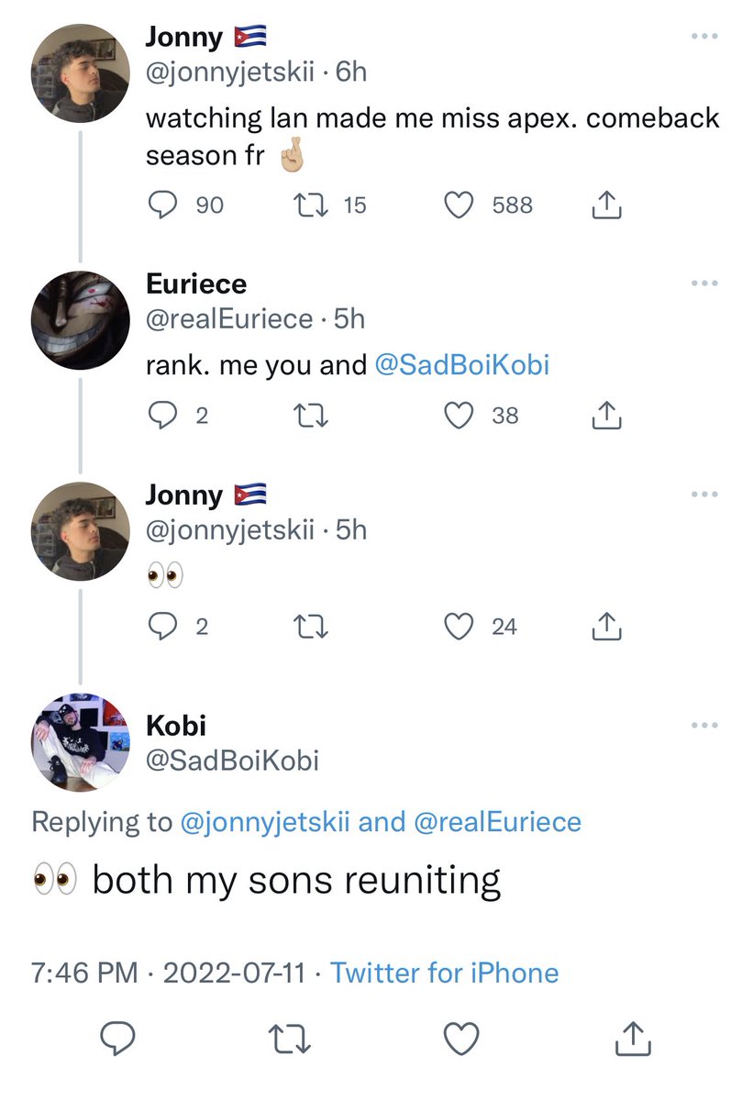Open more options on Jonny's first tweet

[x=703, y=37]
